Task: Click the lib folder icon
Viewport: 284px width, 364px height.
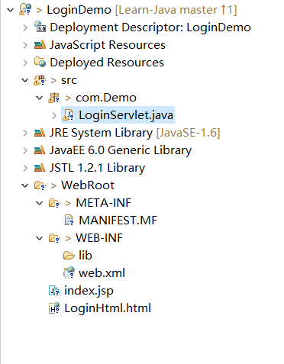Action: click(x=69, y=255)
